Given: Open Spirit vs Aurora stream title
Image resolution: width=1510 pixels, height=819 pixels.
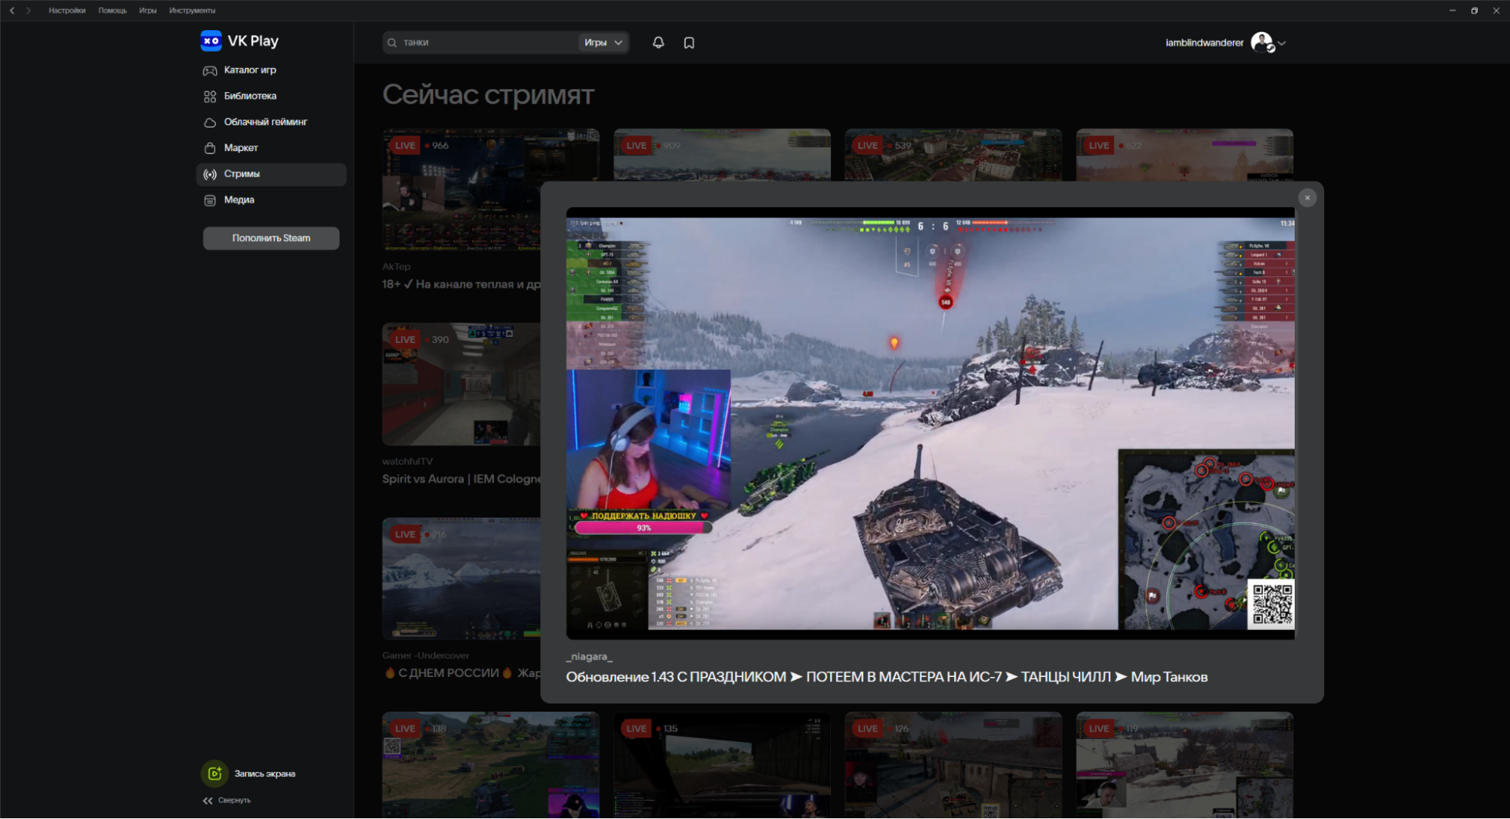Looking at the screenshot, I should pos(462,479).
